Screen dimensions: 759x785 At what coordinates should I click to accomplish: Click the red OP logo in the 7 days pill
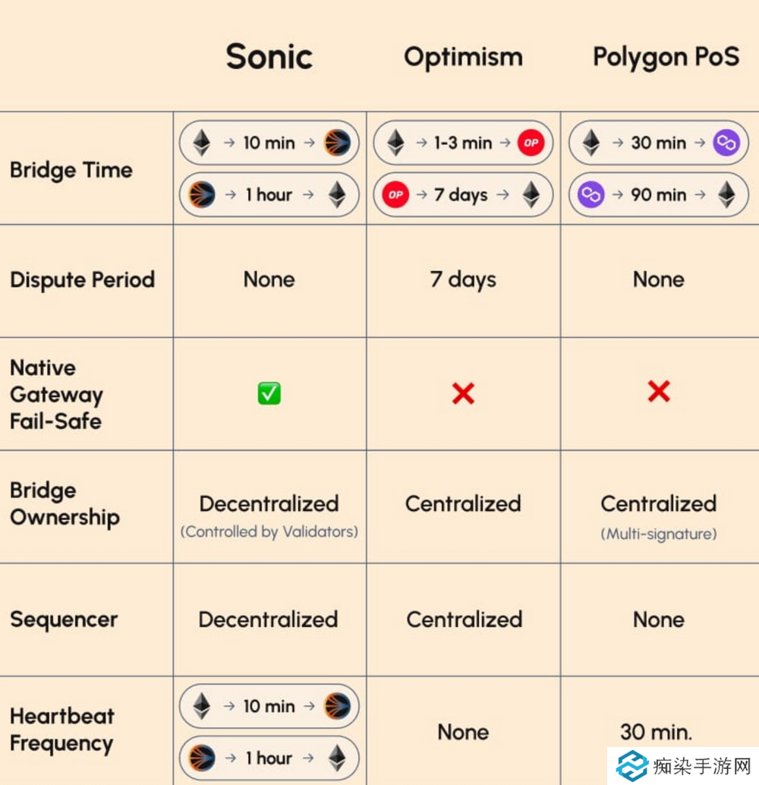[395, 195]
